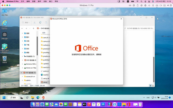
Task: Go forward in Explorer navigation
Action: point(26,28)
